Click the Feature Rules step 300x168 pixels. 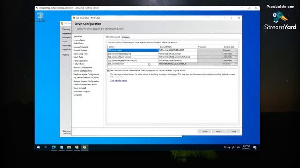(x=79, y=64)
